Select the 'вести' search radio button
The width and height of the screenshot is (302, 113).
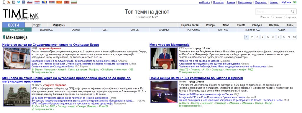[261, 17]
